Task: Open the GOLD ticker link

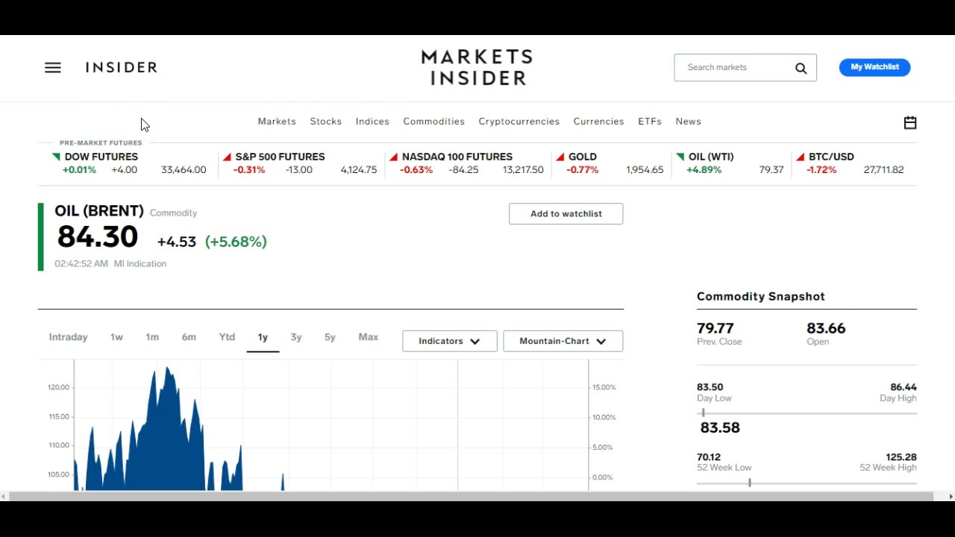Action: coord(583,157)
